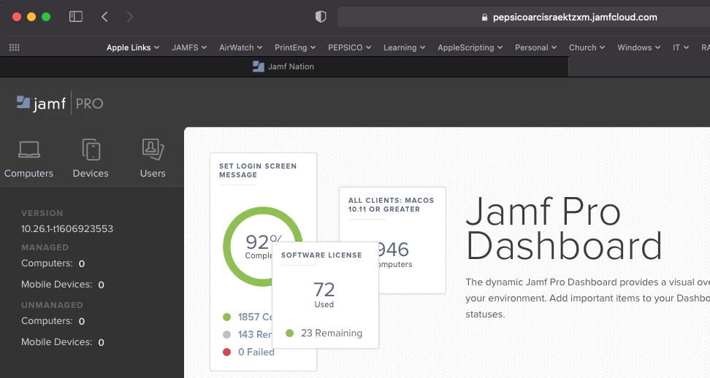The image size is (710, 378).
Task: Expand the Personal bookmarks folder
Action: pyautogui.click(x=535, y=47)
